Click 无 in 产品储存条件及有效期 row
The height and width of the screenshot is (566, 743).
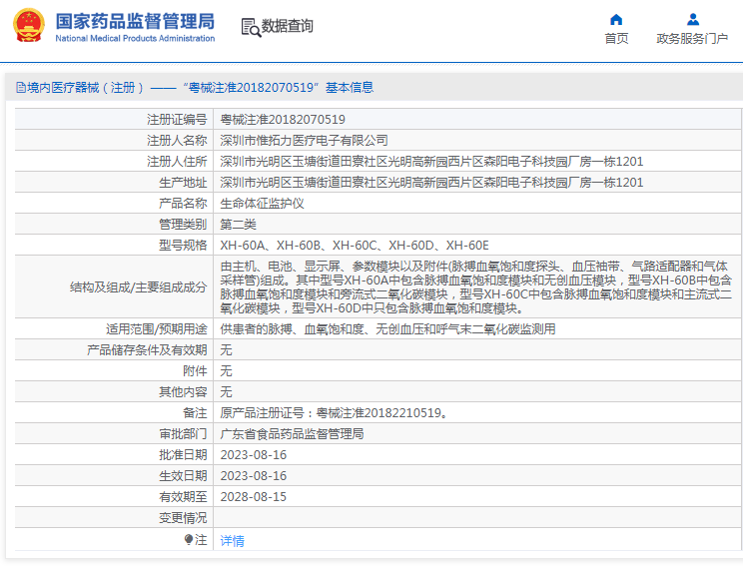pyautogui.click(x=226, y=349)
